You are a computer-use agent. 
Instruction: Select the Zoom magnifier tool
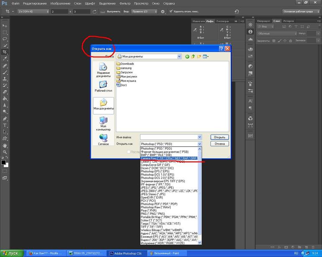pos(5,152)
